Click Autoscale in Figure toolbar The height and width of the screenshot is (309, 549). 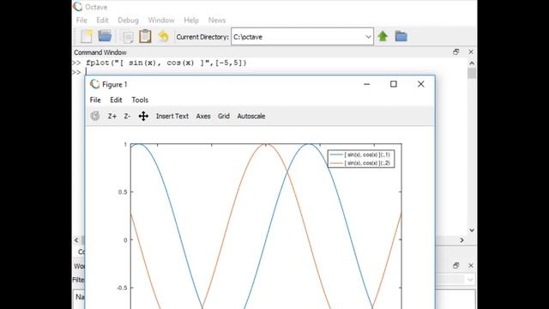pos(251,116)
